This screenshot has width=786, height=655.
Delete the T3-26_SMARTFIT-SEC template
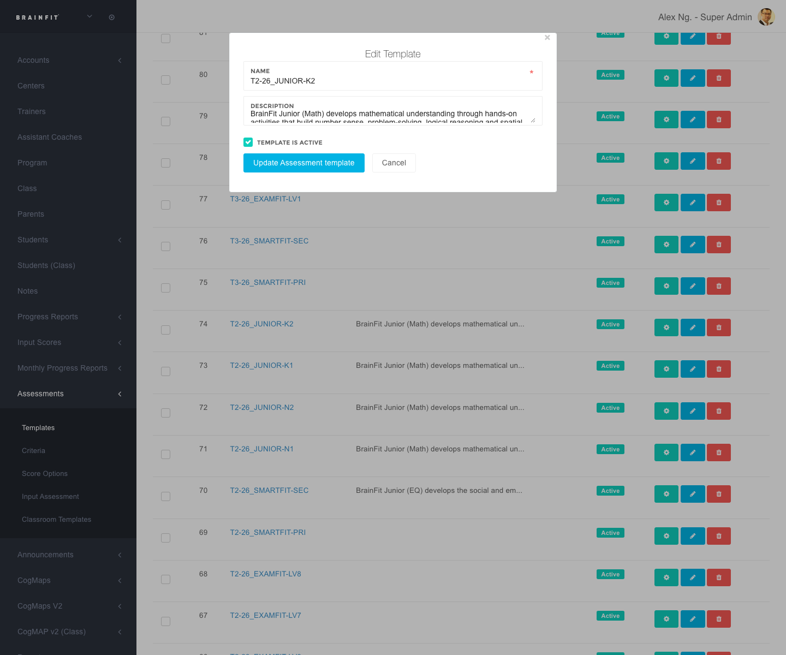[x=719, y=245]
